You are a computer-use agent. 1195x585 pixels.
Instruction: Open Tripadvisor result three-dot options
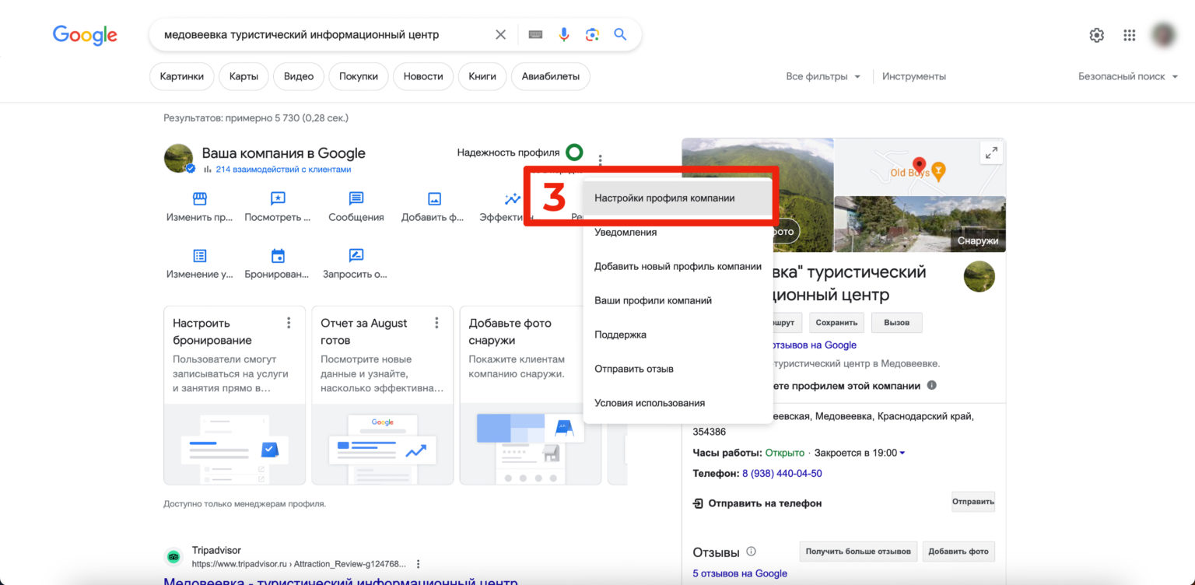[418, 564]
